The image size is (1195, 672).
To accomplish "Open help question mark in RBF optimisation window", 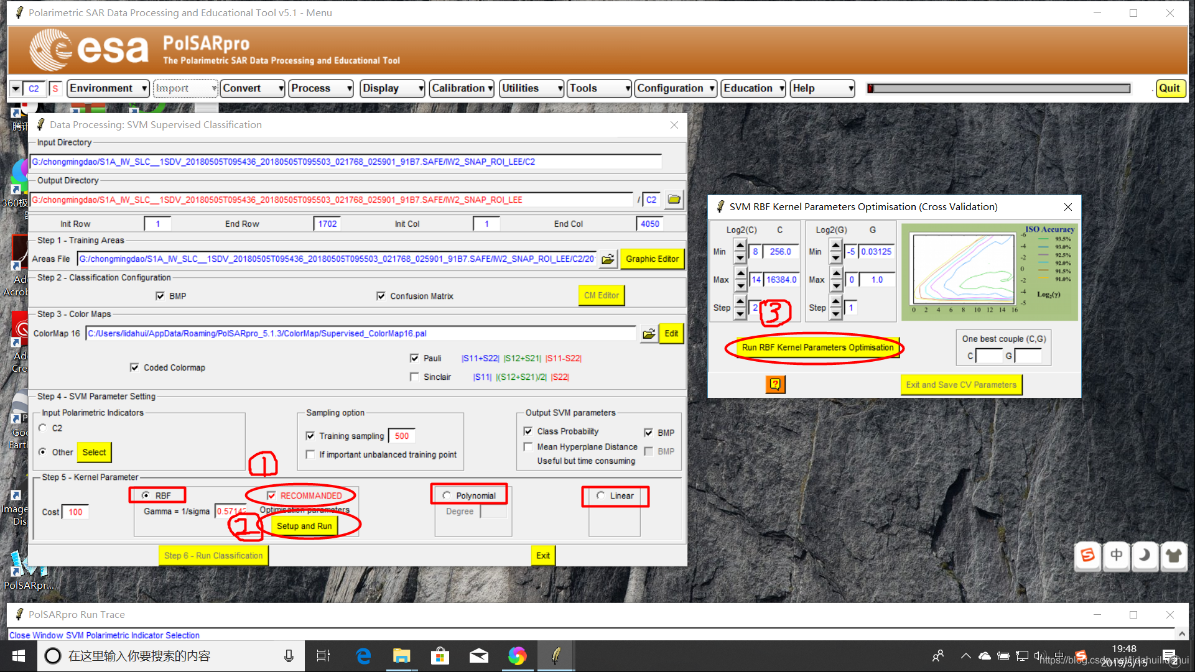I will [x=775, y=384].
